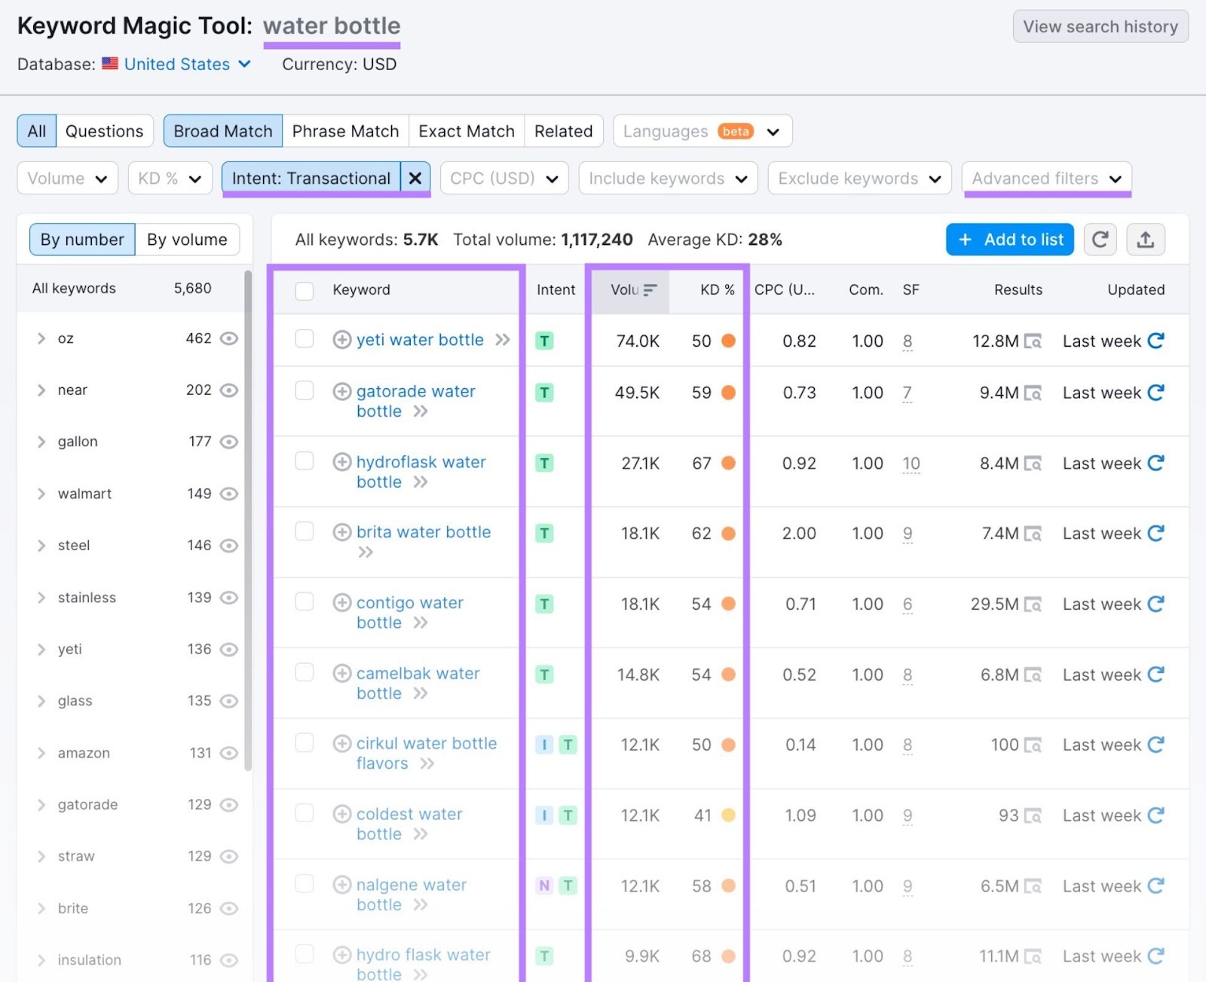This screenshot has width=1206, height=982.
Task: Check the select-all keywords checkbox
Action: point(304,291)
